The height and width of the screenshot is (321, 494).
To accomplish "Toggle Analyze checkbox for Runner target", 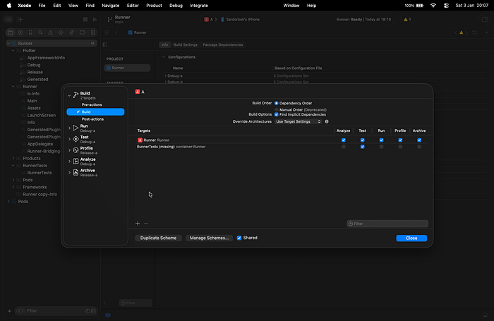I will [344, 140].
